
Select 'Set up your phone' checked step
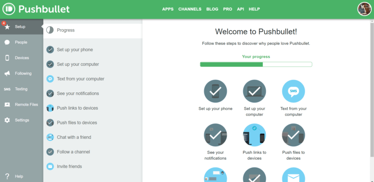coord(74,50)
